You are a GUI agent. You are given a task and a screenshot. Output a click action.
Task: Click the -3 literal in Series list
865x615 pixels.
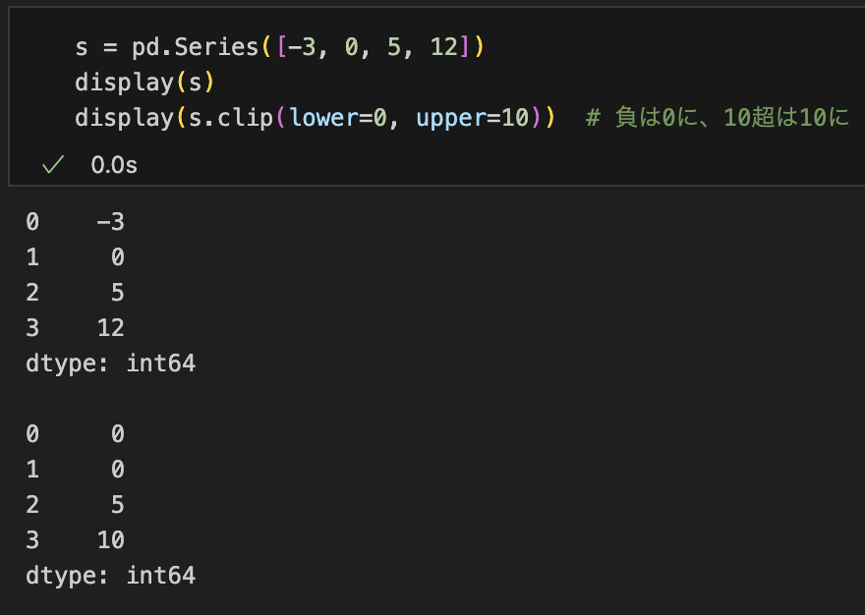point(303,47)
